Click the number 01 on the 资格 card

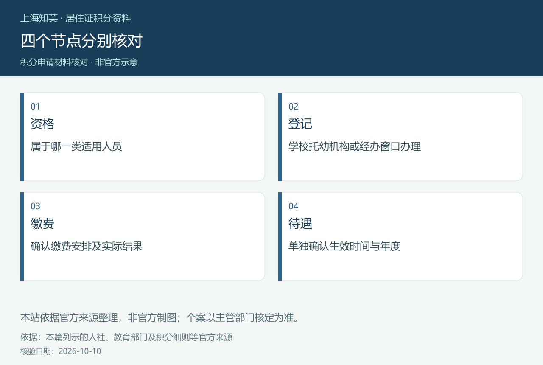[35, 107]
